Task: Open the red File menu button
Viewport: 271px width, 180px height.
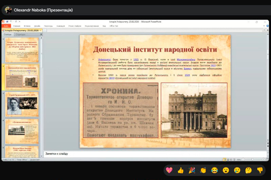Action: coord(6,26)
